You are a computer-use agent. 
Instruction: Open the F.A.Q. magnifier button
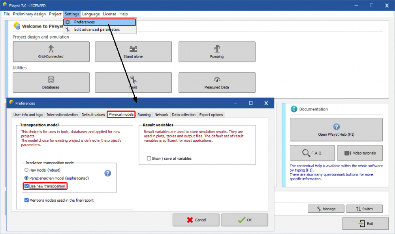coord(312,153)
